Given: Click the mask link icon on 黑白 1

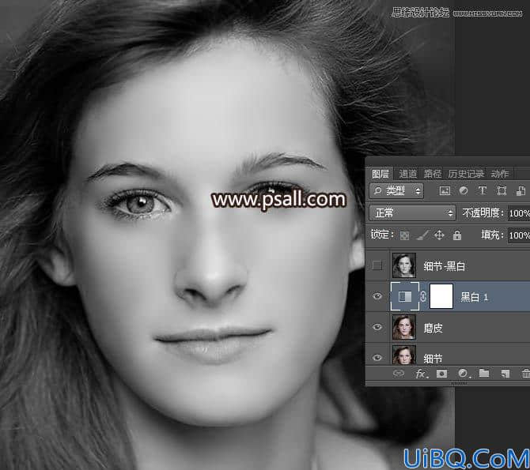Looking at the screenshot, I should point(423,297).
